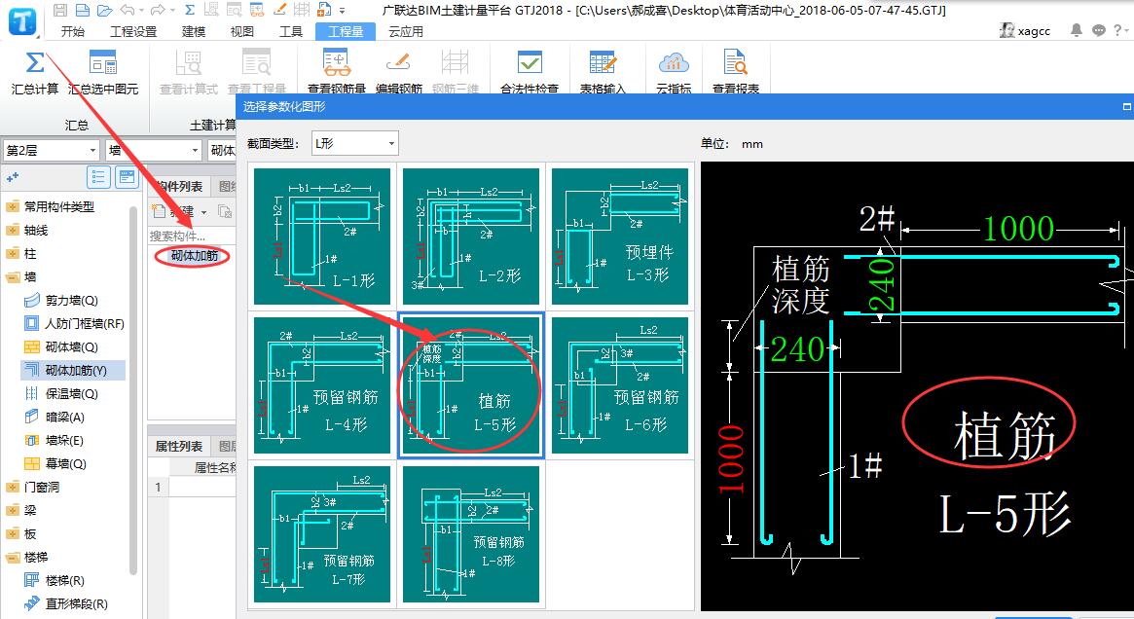Viewport: 1134px width, 619px height.
Task: Click the open folder icon in quick access toolbar
Action: (105, 10)
